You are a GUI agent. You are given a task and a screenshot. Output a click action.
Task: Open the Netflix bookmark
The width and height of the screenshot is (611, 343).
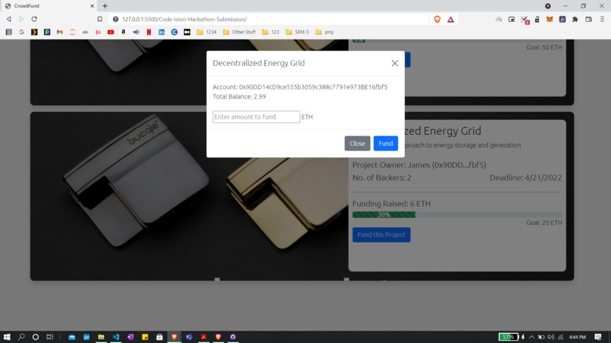point(149,32)
